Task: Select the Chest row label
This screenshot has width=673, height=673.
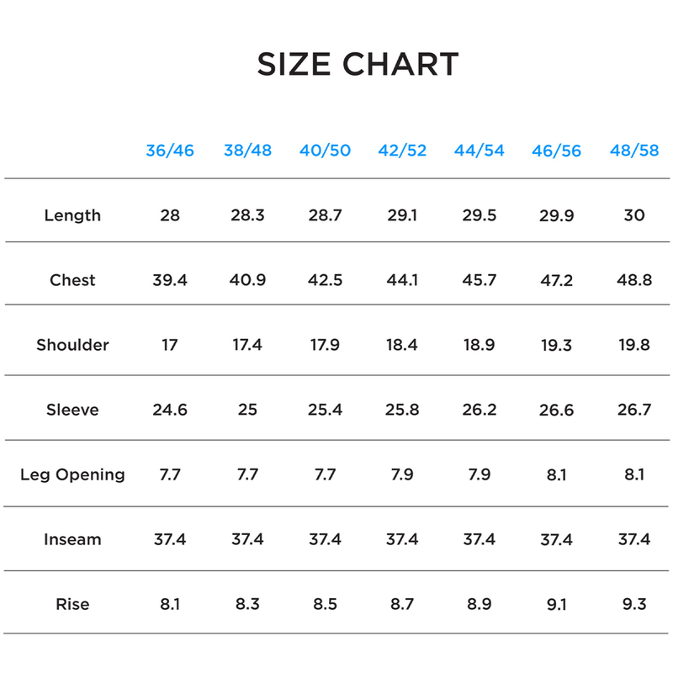Action: 72,280
